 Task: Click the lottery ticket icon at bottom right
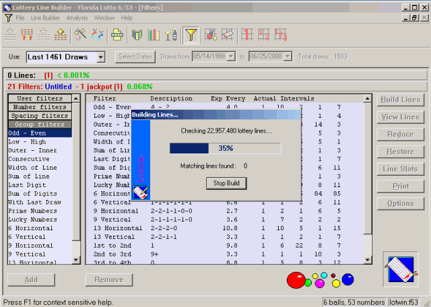[401, 269]
